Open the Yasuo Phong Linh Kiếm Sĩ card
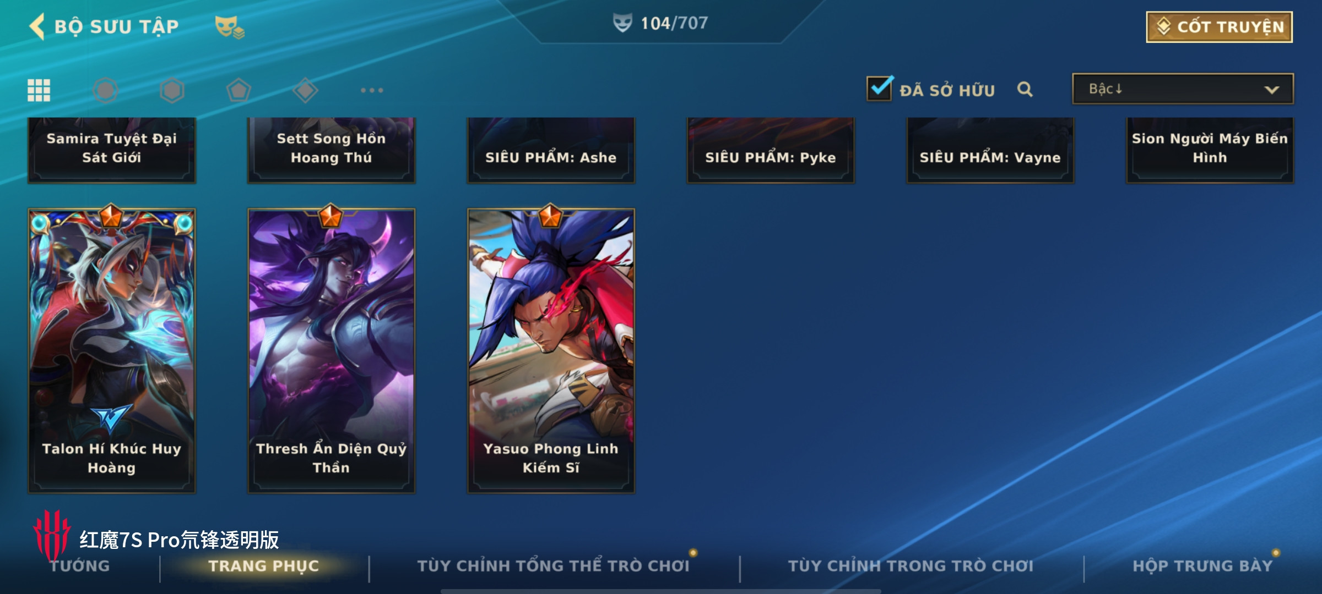Viewport: 1322px width, 594px height. pos(551,350)
